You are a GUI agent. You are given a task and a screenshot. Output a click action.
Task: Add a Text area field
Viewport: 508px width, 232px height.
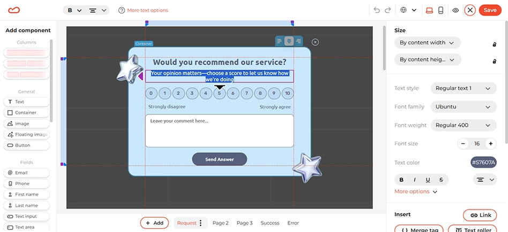[27, 227]
